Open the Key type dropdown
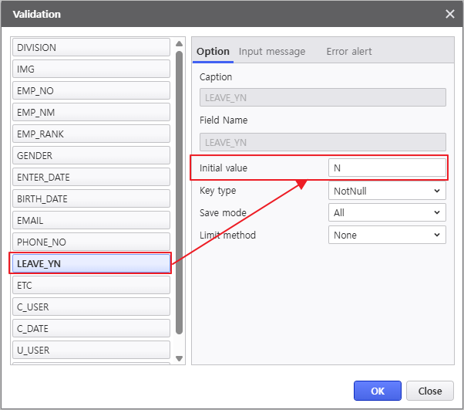464x410 pixels. (387, 191)
